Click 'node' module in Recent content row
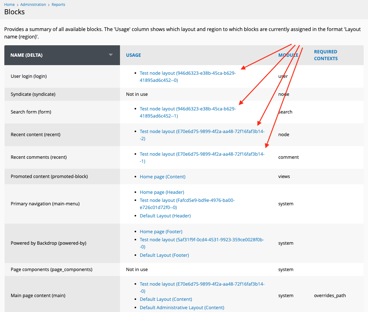This screenshot has width=368, height=312. [x=284, y=135]
